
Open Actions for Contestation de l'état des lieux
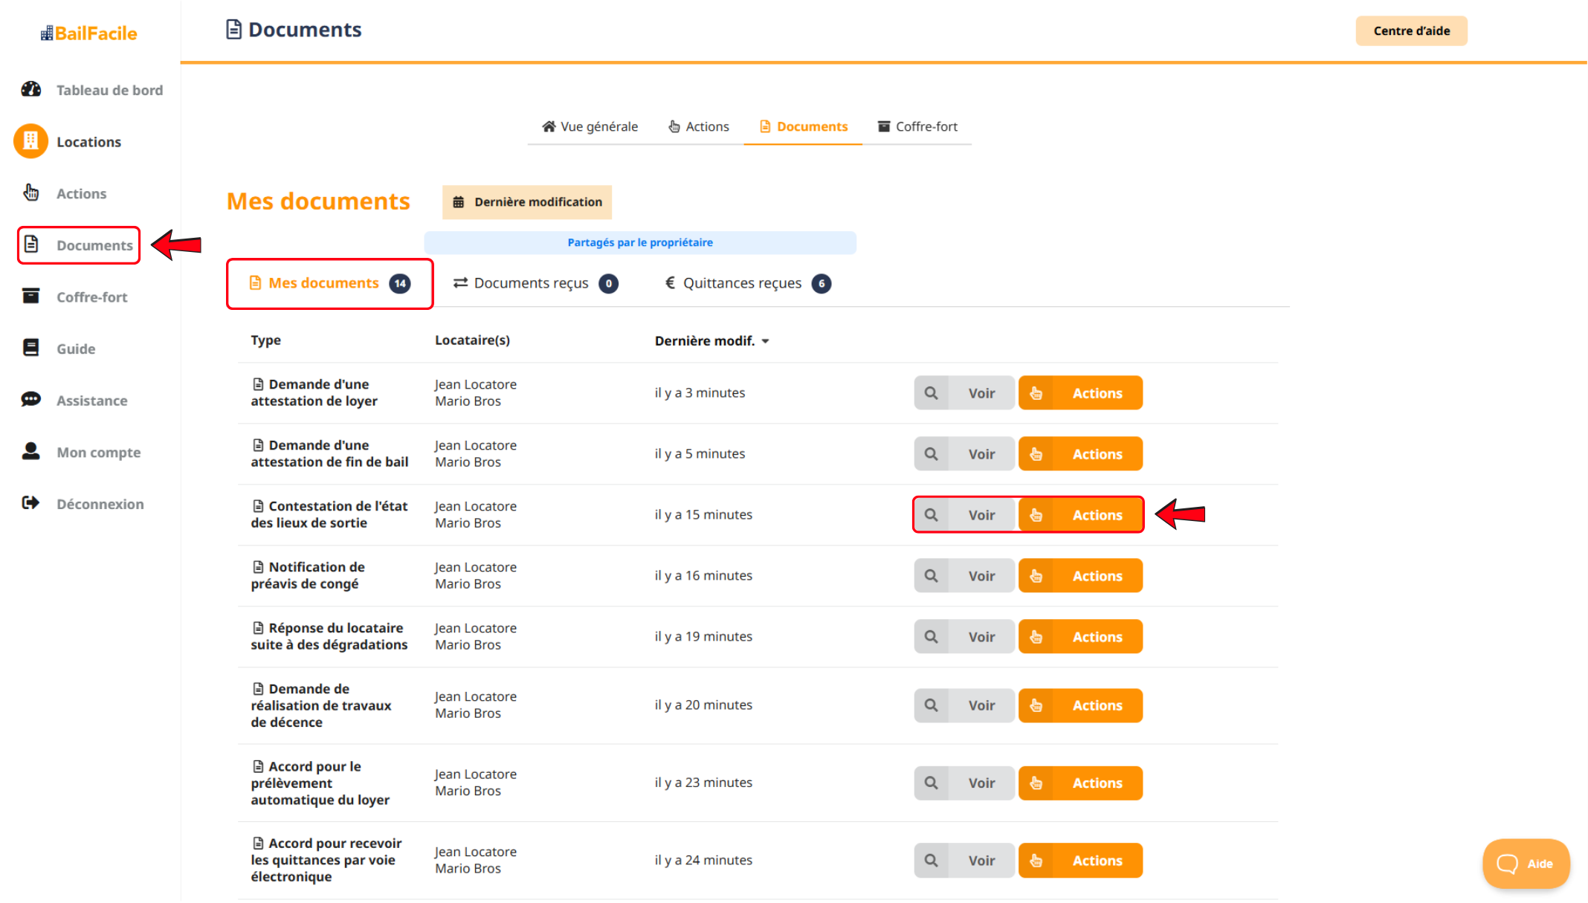pyautogui.click(x=1080, y=515)
